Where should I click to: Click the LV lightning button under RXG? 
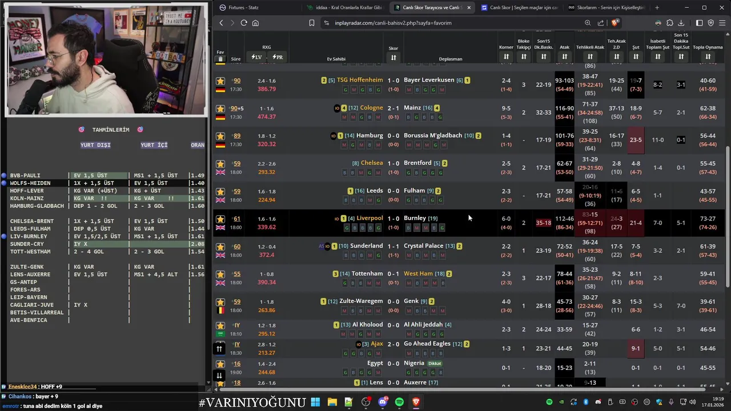tap(256, 57)
